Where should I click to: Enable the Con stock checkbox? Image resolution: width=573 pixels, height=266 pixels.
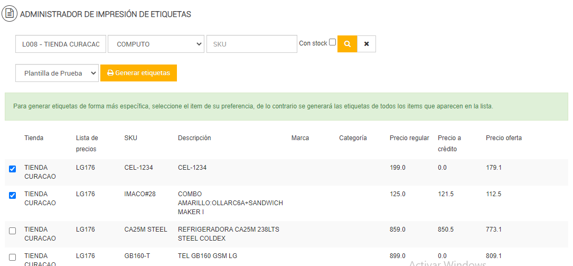pyautogui.click(x=332, y=42)
